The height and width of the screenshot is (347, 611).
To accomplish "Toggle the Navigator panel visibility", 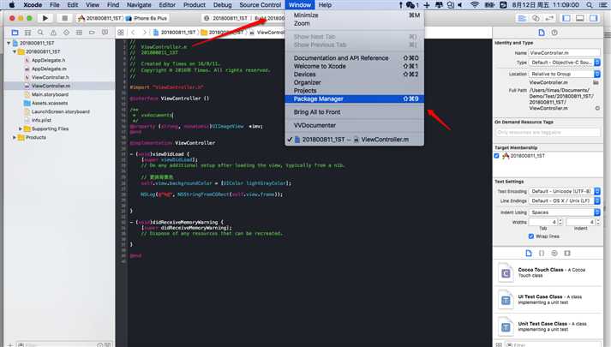I will click(566, 18).
